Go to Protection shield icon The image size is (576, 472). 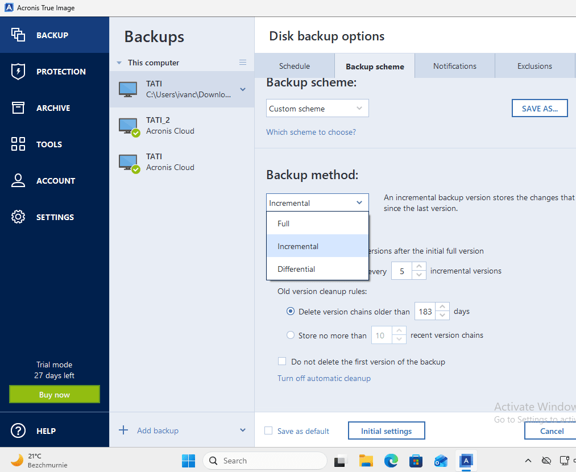(18, 71)
